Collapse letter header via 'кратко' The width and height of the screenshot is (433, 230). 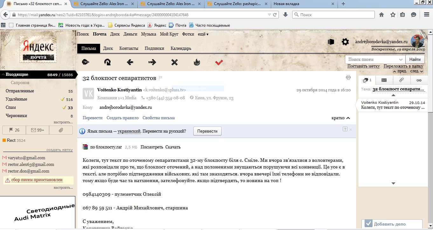(340, 118)
